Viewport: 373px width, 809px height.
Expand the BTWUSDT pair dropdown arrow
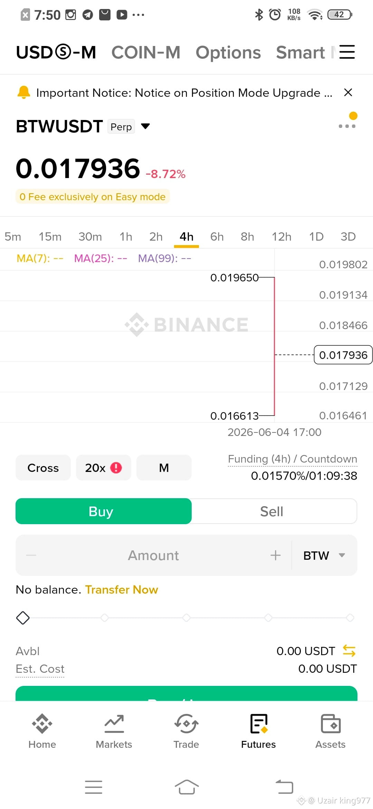(146, 126)
